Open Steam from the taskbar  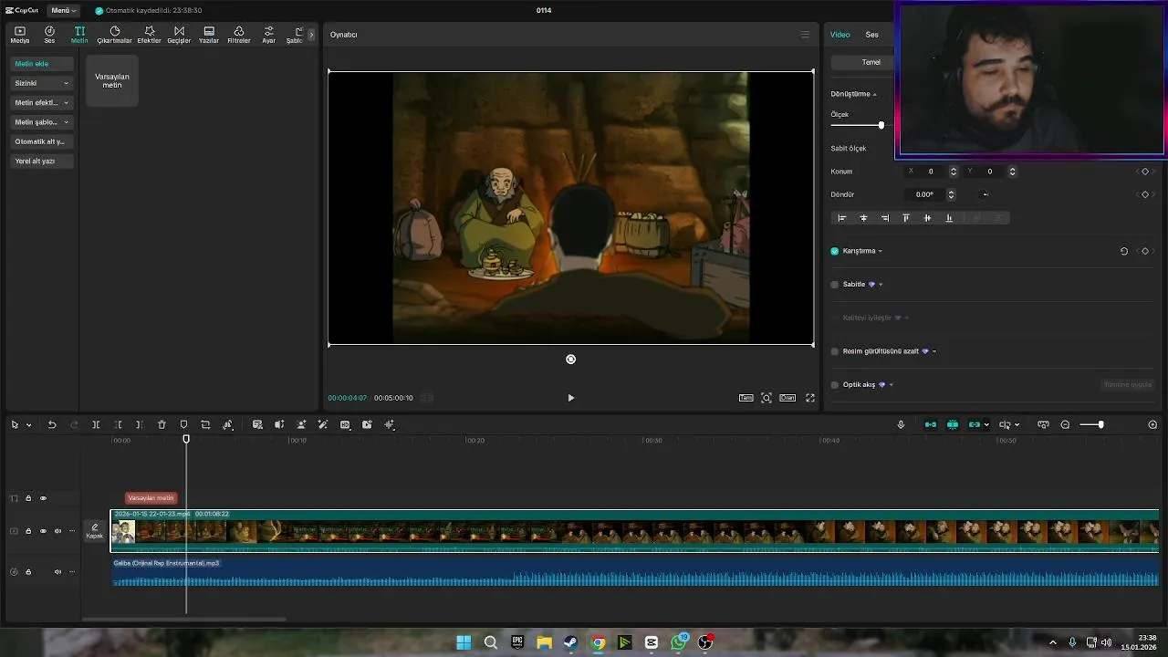click(x=570, y=642)
